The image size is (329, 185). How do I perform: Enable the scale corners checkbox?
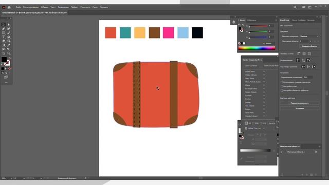coord(282,86)
